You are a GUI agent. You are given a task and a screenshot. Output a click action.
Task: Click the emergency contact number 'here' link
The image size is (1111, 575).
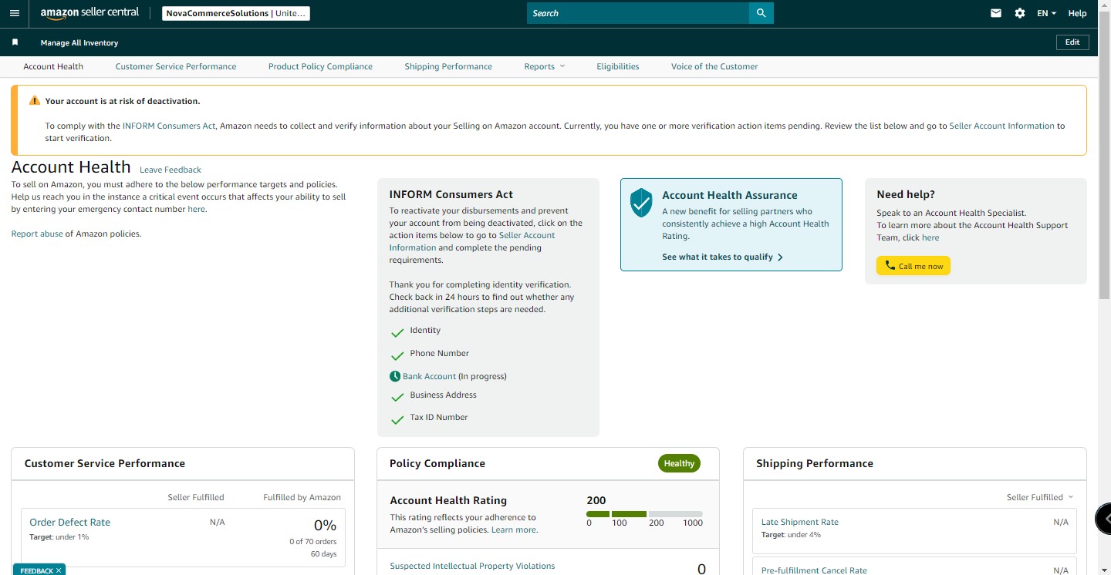click(197, 209)
